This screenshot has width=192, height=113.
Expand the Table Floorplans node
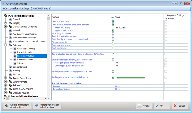click(x=5, y=78)
